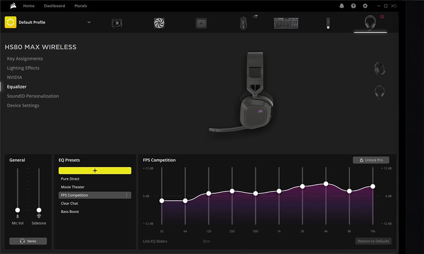The width and height of the screenshot is (424, 254).
Task: Click the microphone icon under Mic Vol slider
Action: tap(17, 216)
